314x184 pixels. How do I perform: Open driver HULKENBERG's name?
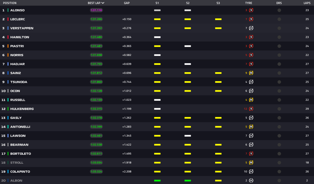pos(22,109)
